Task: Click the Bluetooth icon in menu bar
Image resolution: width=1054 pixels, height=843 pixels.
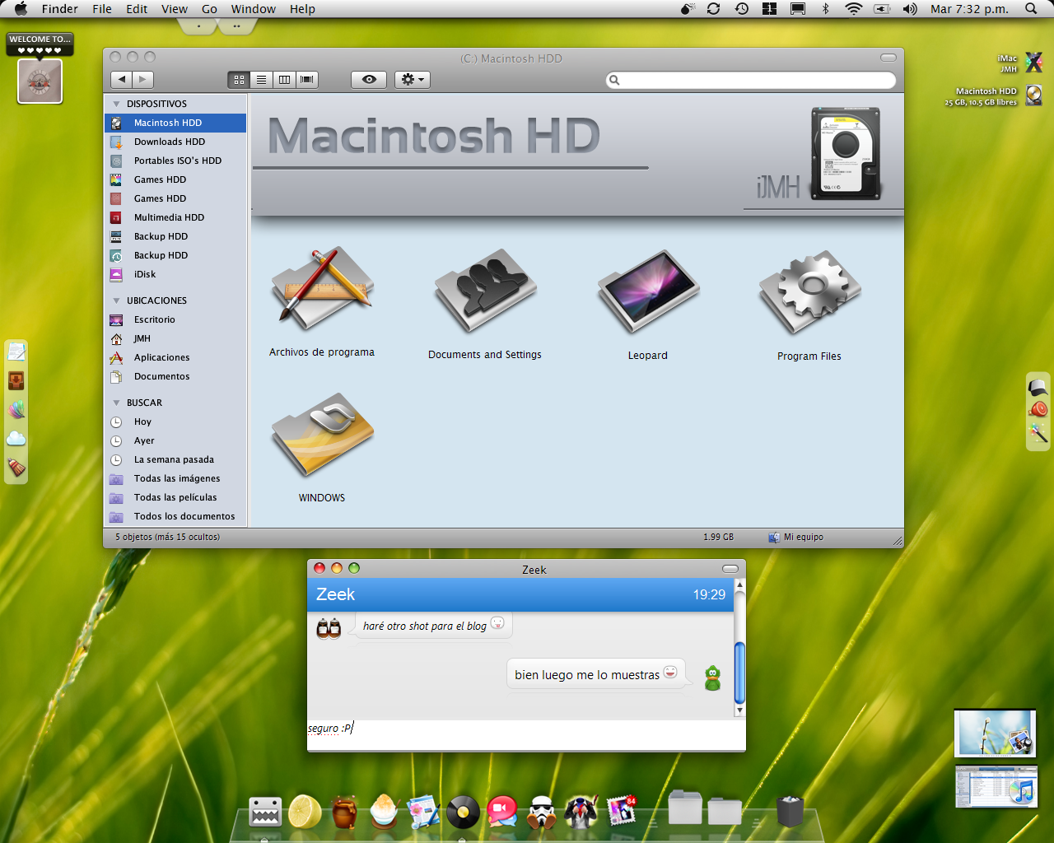Action: (x=825, y=9)
